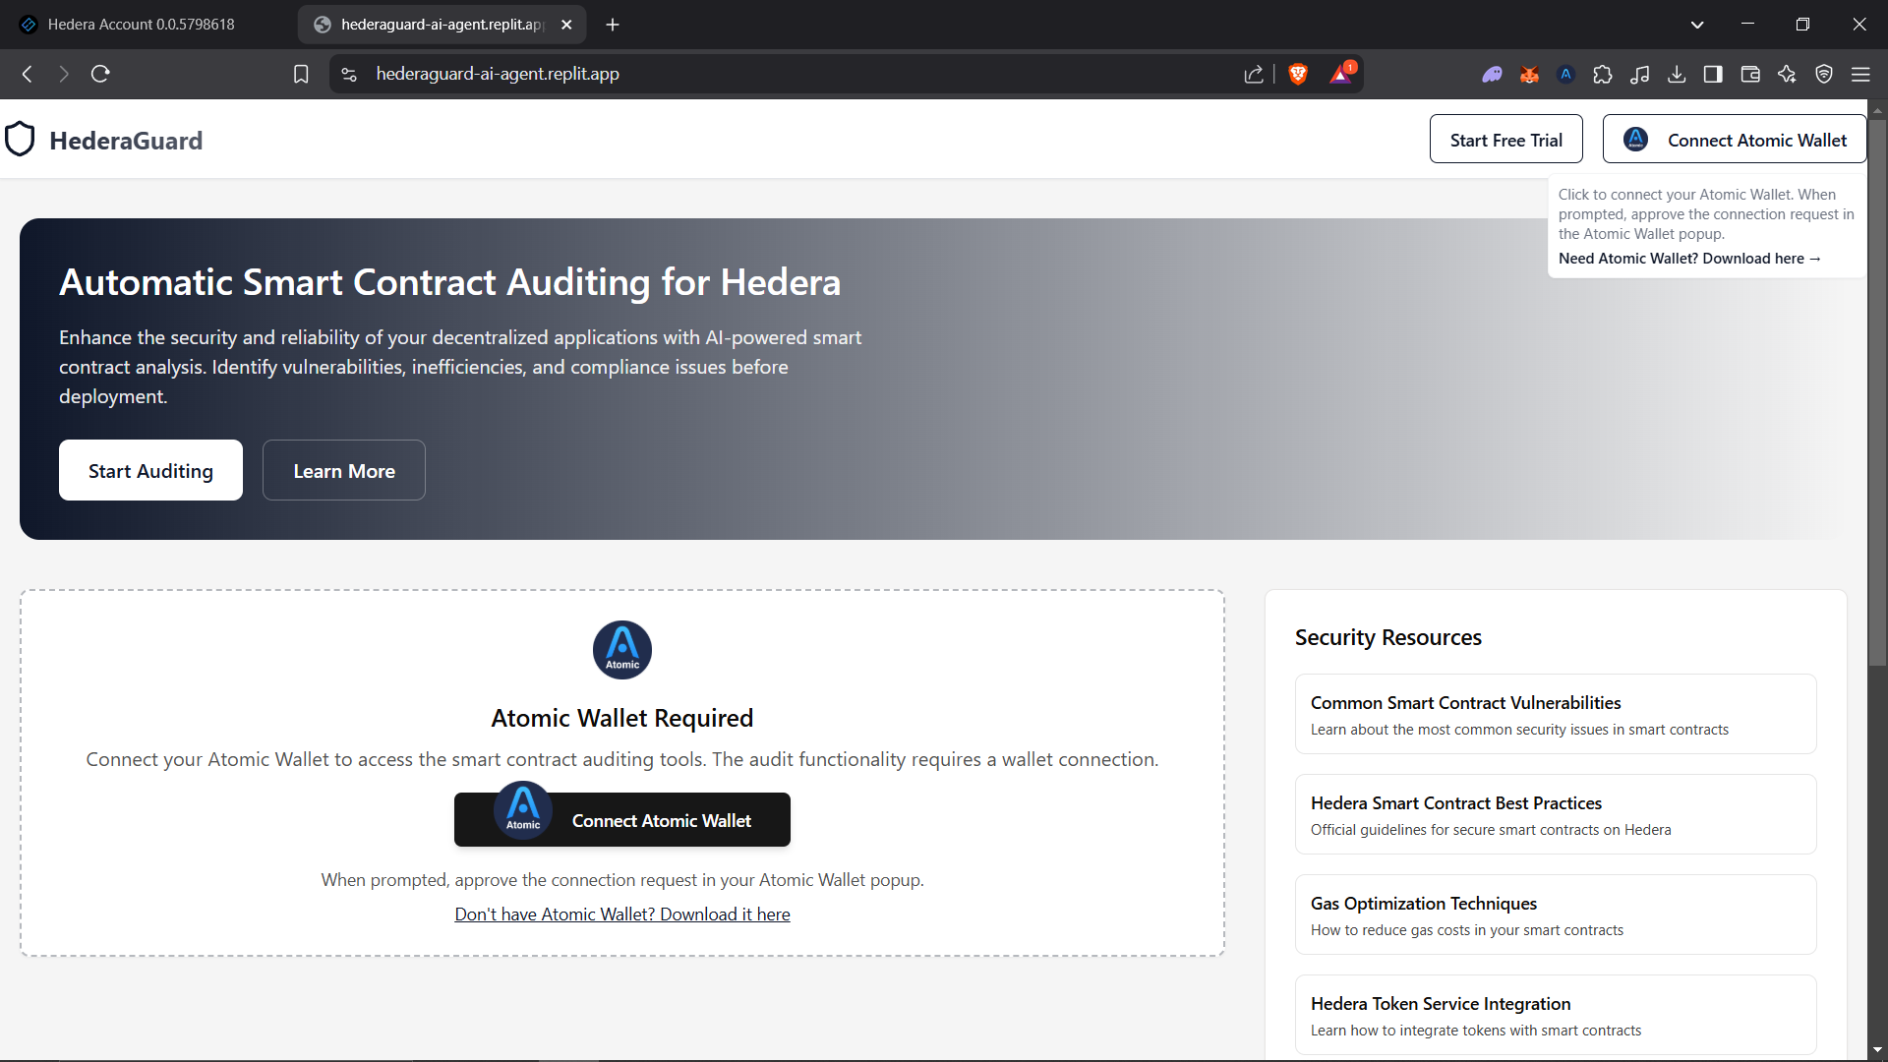This screenshot has height=1062, width=1888.
Task: Click the large Atomic logo above heading
Action: [622, 650]
